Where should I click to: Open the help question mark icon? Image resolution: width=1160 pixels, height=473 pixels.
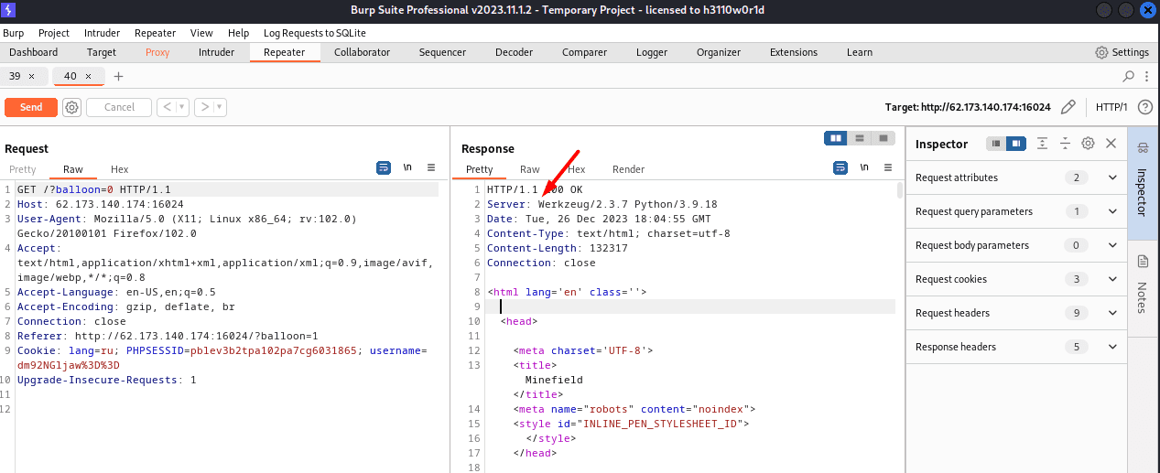1144,107
